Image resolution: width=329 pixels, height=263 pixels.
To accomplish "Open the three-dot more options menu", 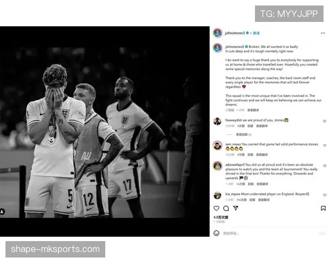I will 323,33.
